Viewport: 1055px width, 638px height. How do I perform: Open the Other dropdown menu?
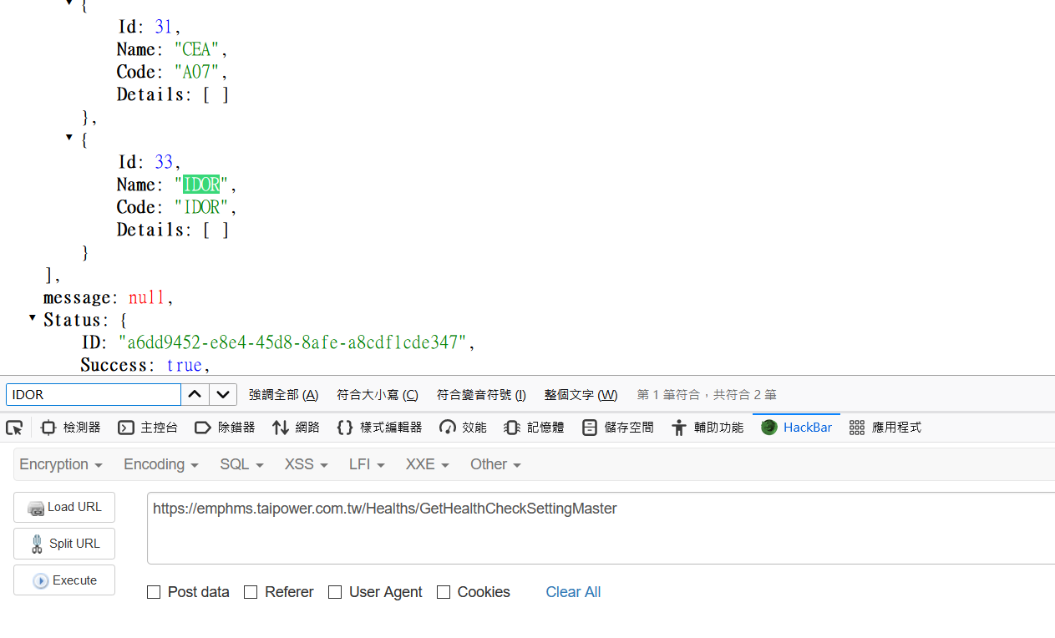pos(495,464)
